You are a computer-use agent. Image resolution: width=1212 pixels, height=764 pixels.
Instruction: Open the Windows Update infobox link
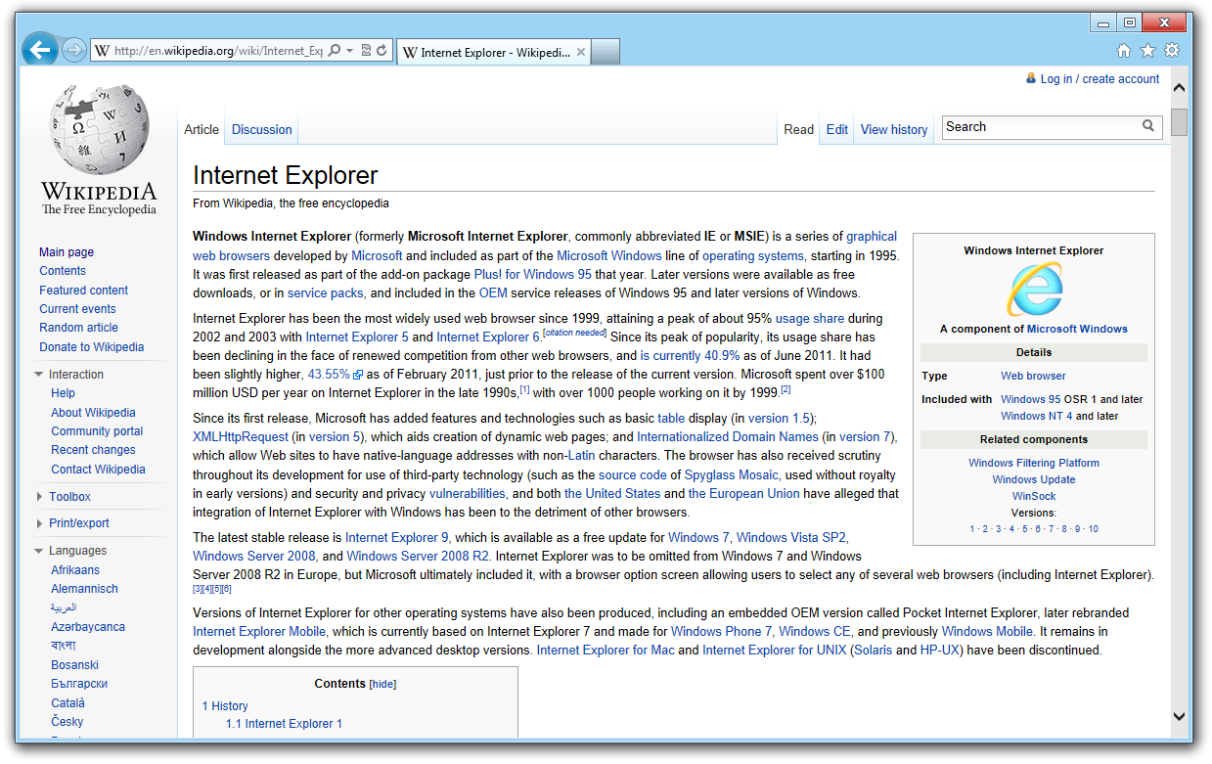tap(1034, 479)
